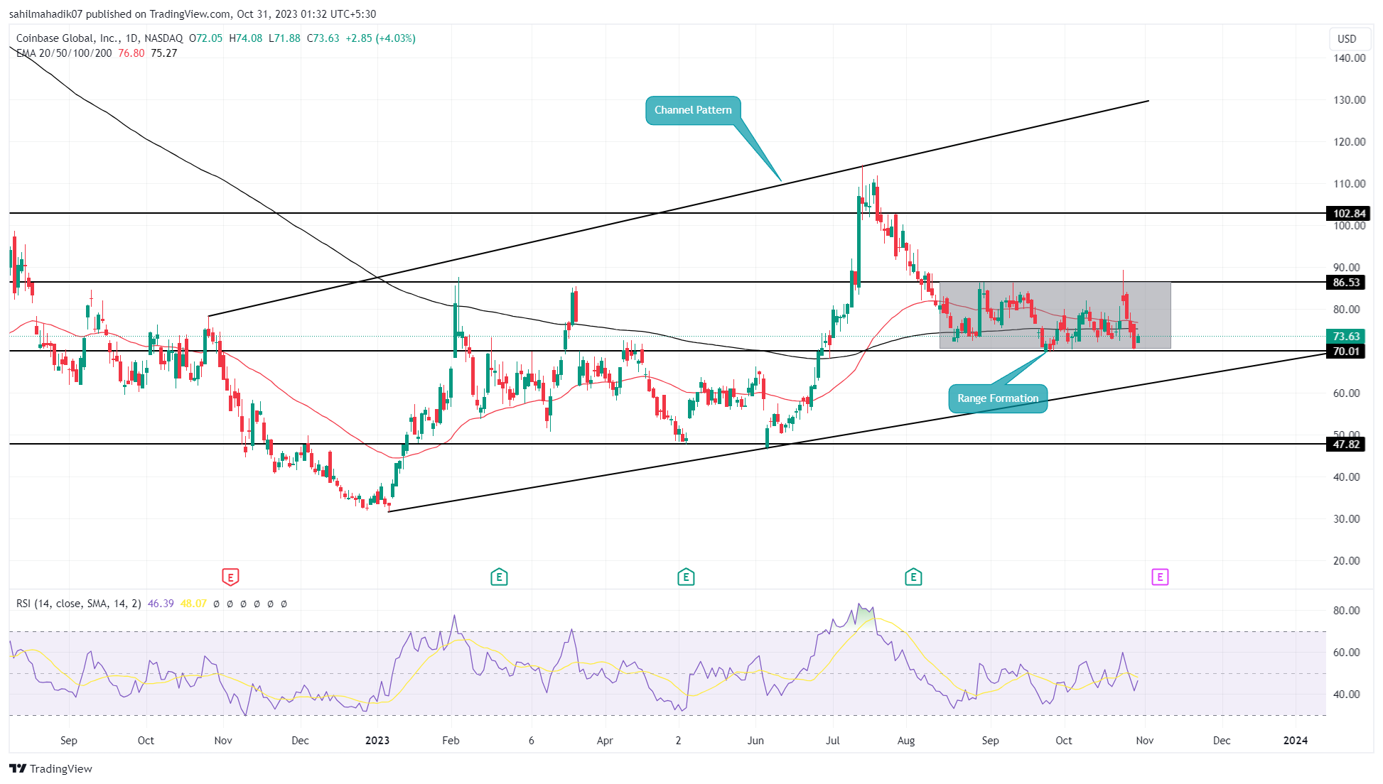Click the EMA value 75.27
This screenshot has height=784, width=1383.
[x=164, y=53]
